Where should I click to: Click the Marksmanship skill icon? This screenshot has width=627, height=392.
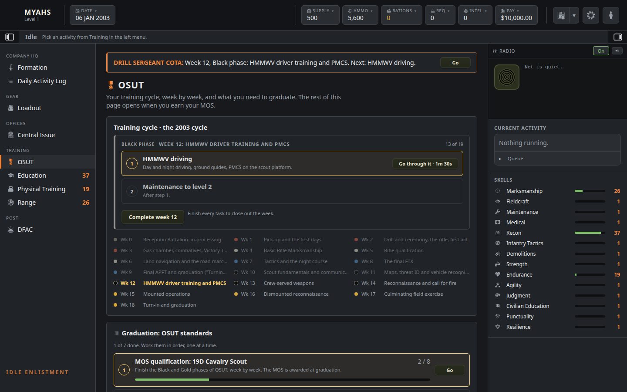coord(498,191)
